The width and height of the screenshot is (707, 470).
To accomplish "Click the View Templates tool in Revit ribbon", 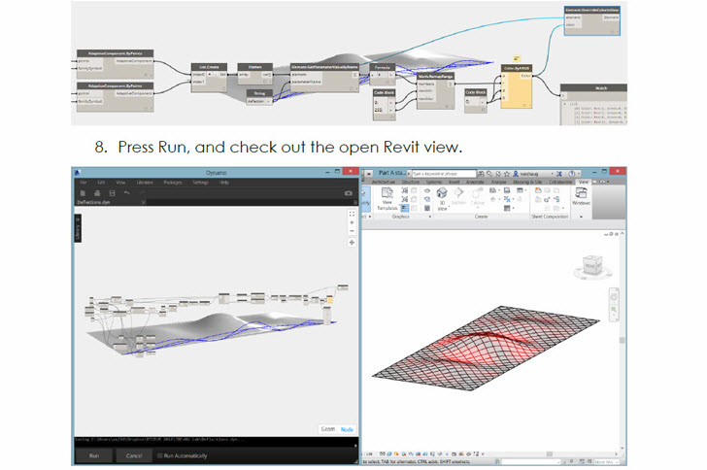I will (x=387, y=198).
